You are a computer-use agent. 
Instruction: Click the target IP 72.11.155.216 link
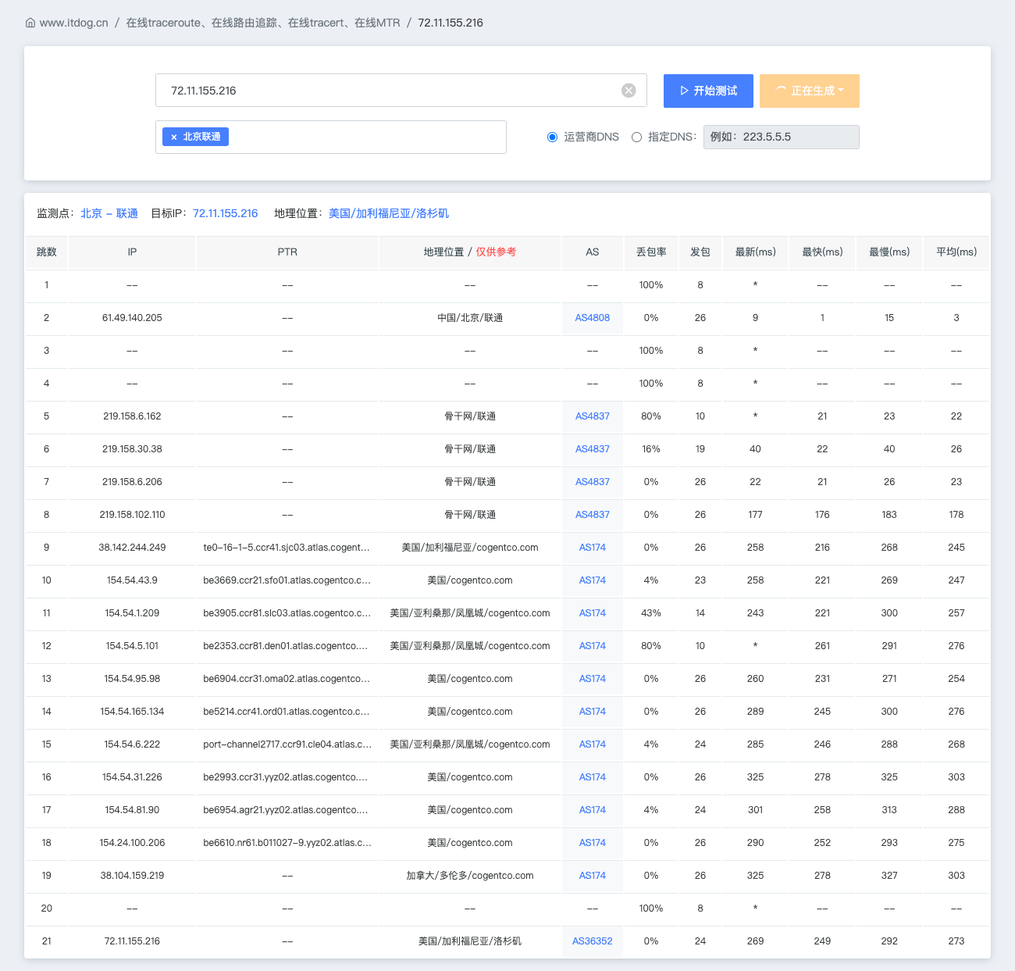pos(225,213)
